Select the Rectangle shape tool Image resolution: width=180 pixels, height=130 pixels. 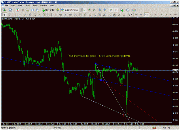(70, 15)
